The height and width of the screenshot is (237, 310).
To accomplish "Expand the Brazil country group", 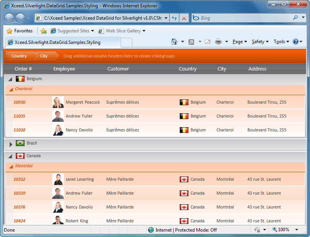I will 11,145.
